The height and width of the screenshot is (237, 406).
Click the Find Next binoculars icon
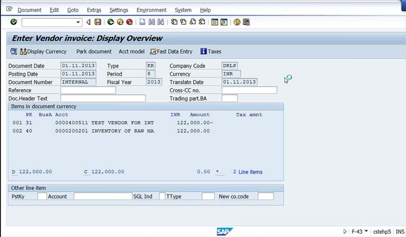click(x=161, y=22)
